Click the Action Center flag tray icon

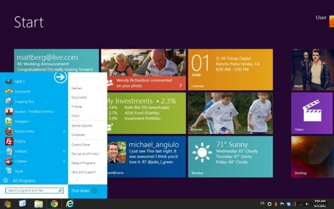[x=282, y=204]
